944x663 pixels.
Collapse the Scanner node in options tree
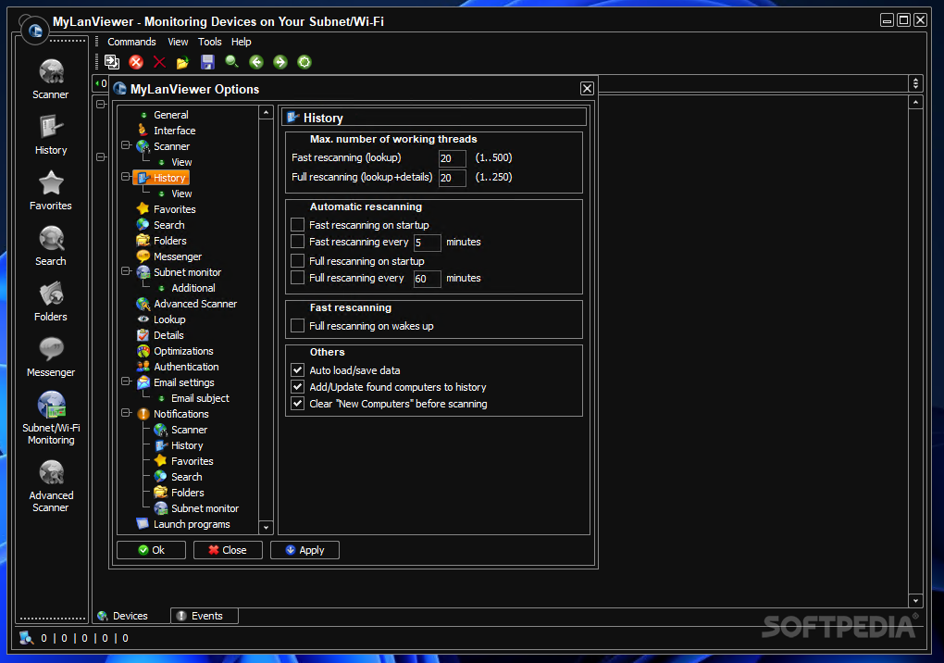click(126, 145)
